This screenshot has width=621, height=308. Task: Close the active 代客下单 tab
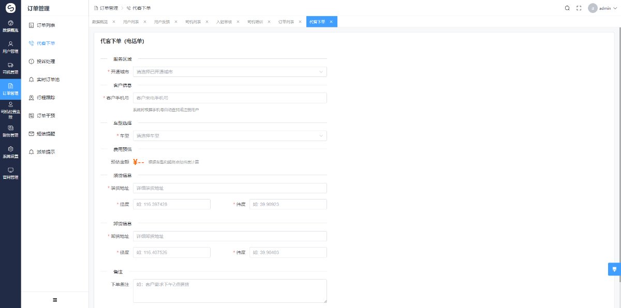331,22
